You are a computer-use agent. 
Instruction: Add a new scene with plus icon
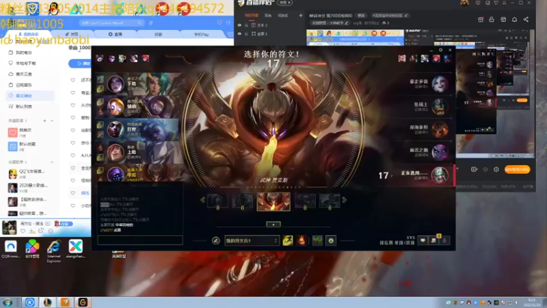point(300,15)
